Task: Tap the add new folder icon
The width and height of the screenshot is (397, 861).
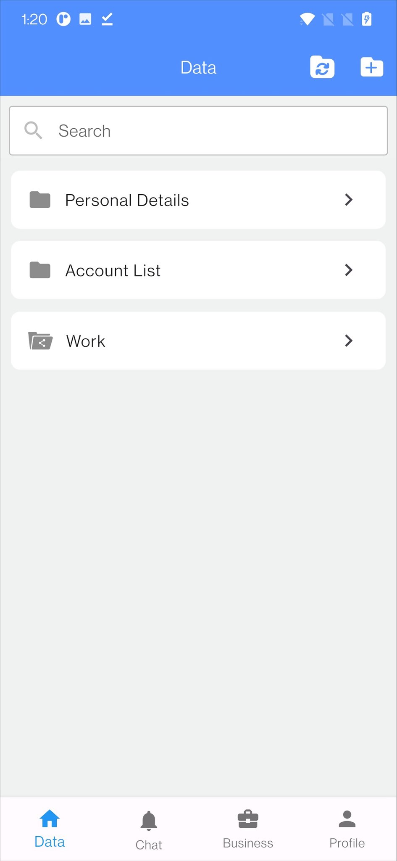Action: coord(371,67)
